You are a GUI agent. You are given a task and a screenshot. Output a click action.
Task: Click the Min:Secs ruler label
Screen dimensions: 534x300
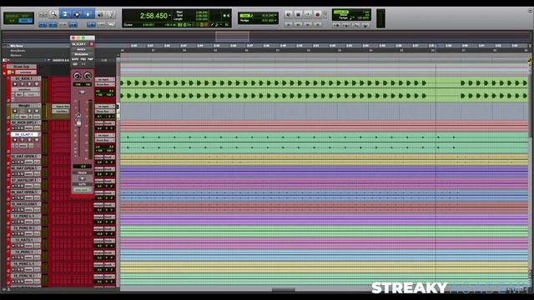(x=17, y=46)
